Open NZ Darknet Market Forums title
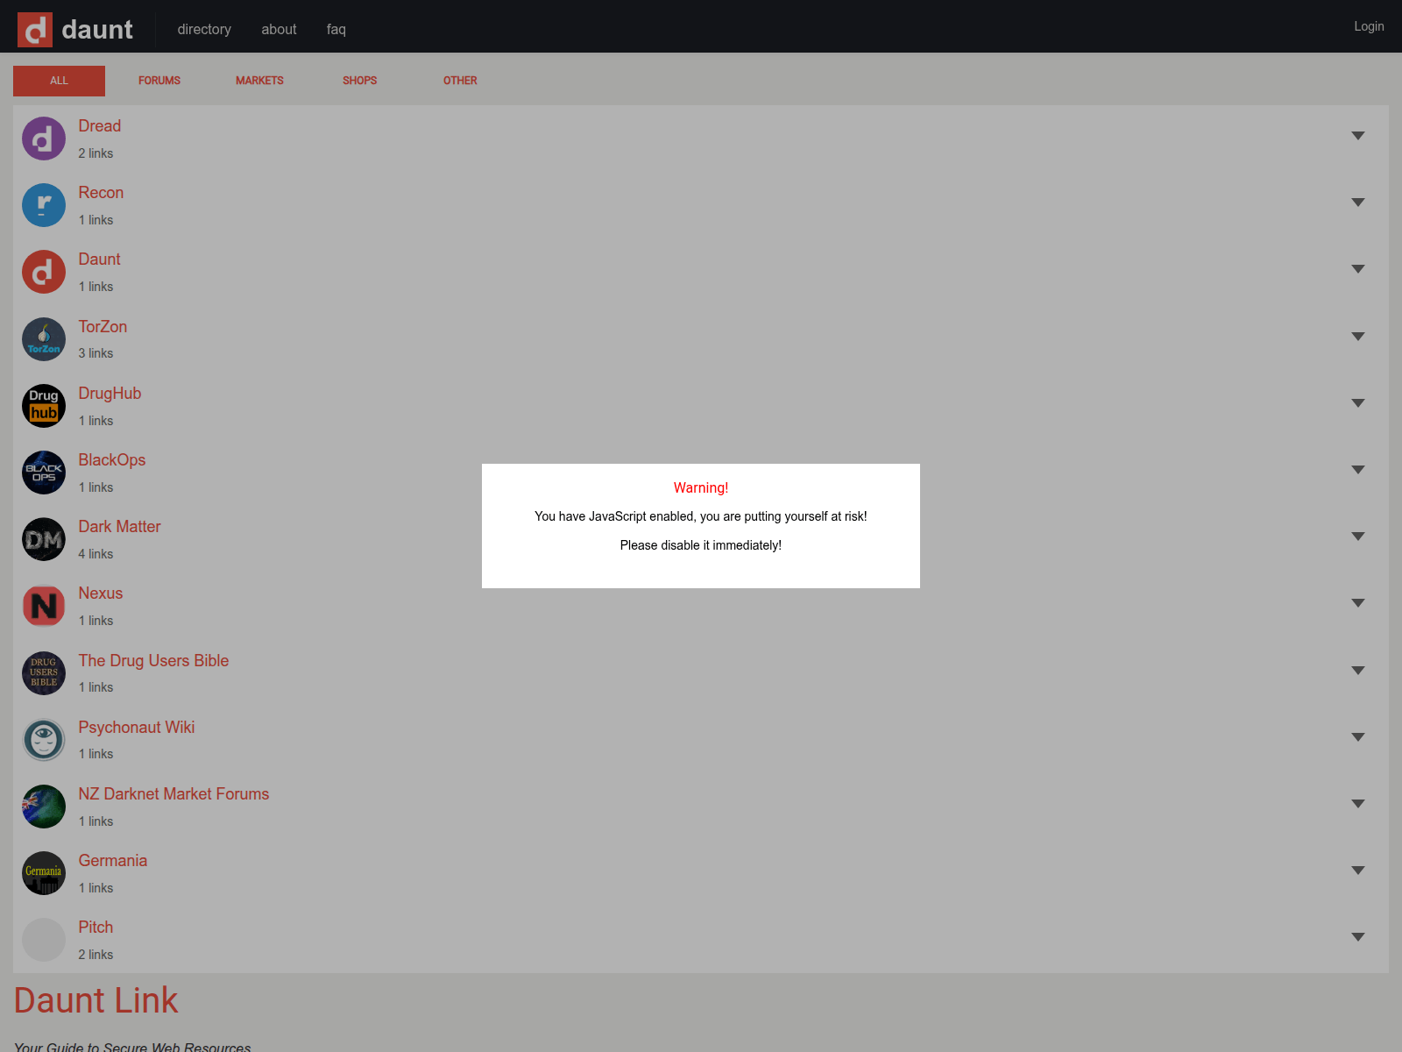1402x1052 pixels. 173,794
